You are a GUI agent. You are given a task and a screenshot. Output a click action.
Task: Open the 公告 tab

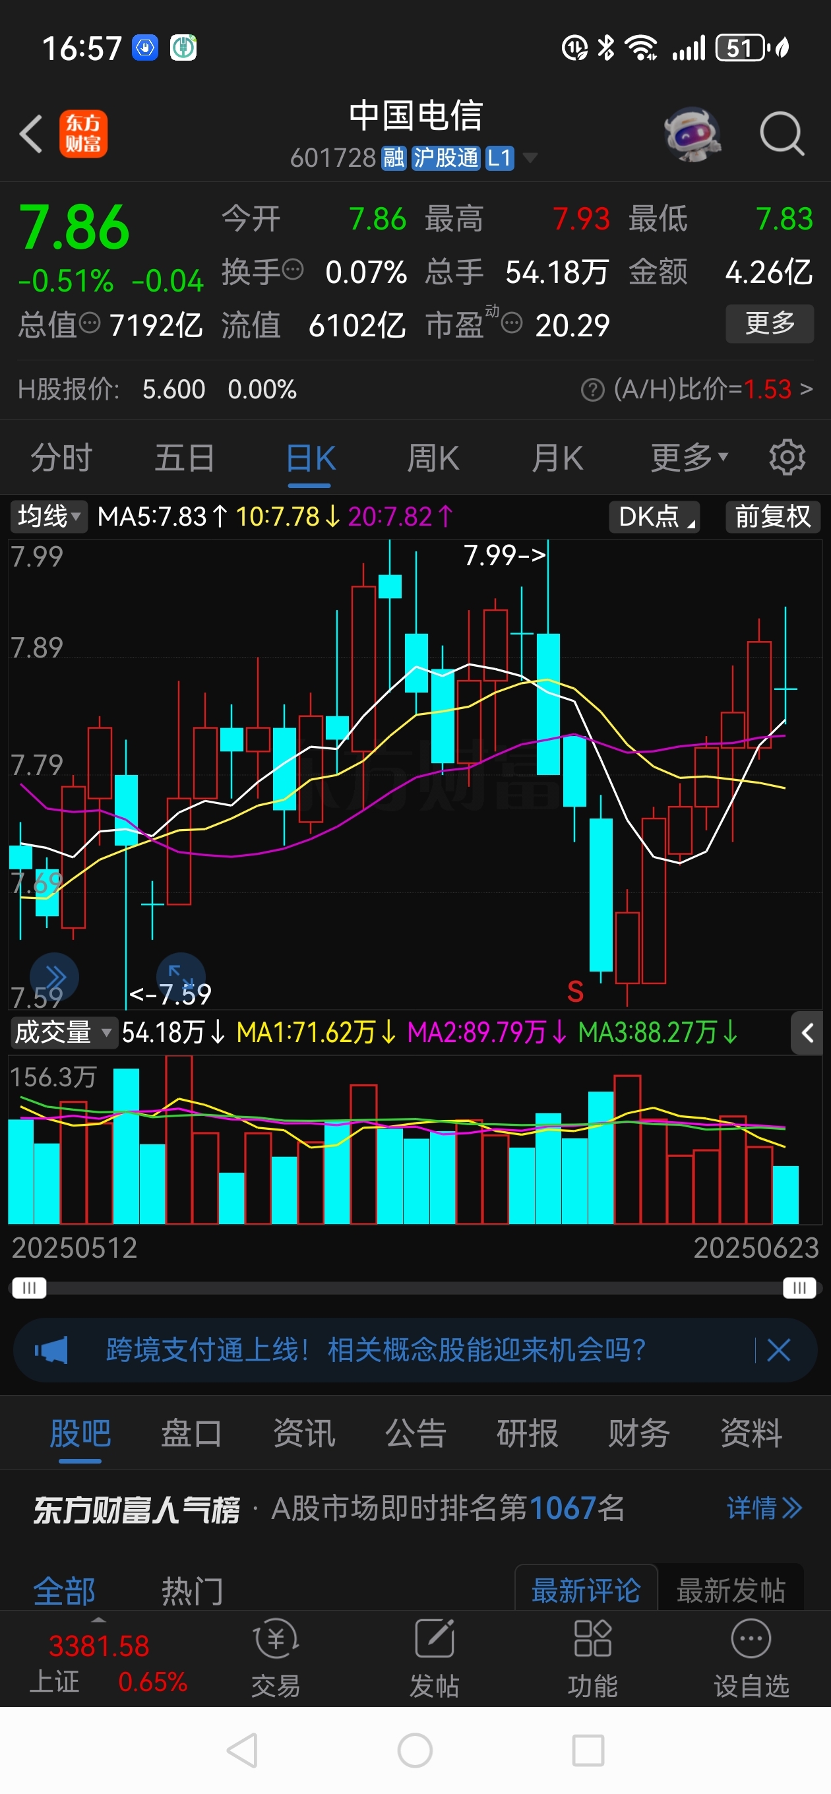point(415,1433)
